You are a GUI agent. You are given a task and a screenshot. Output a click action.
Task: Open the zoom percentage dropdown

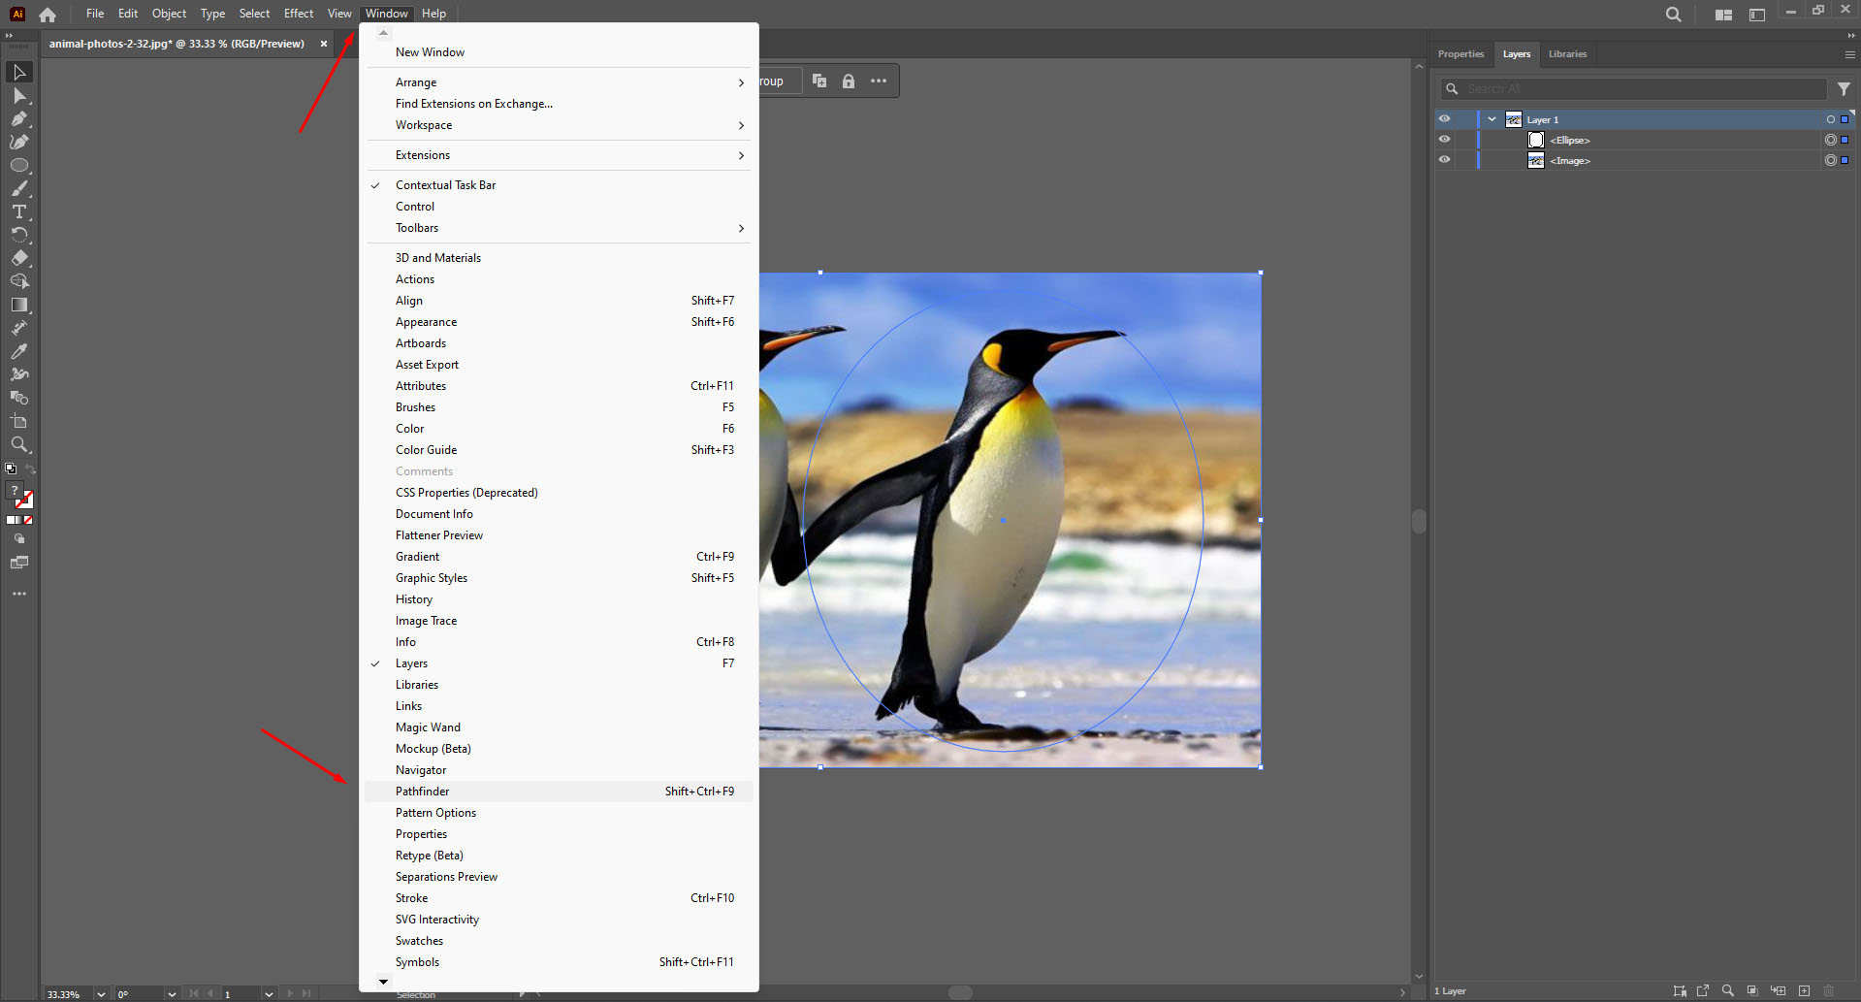pos(100,993)
